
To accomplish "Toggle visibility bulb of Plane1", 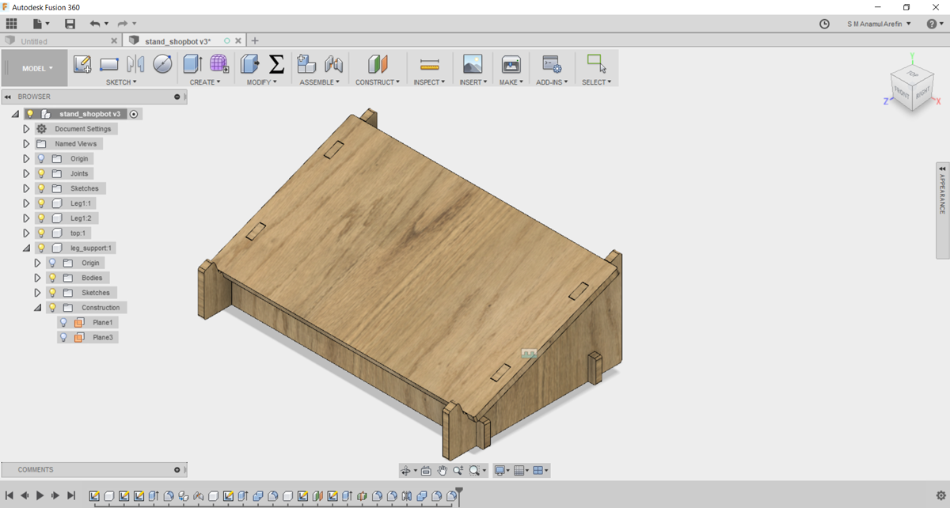I will click(63, 323).
